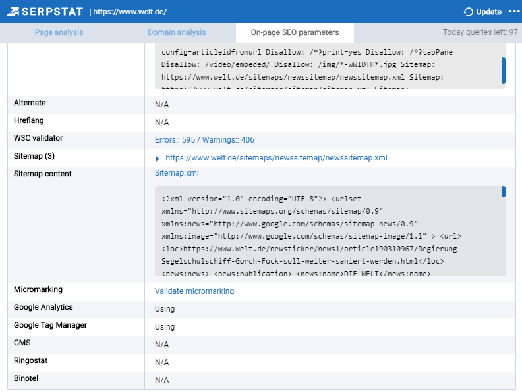The image size is (522, 392).
Task: Select the Micromarking row label
Action: [x=38, y=289]
